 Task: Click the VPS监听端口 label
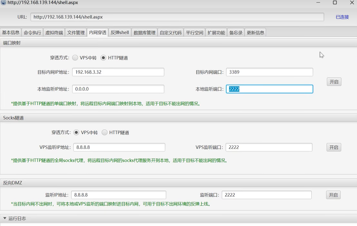[209, 147]
